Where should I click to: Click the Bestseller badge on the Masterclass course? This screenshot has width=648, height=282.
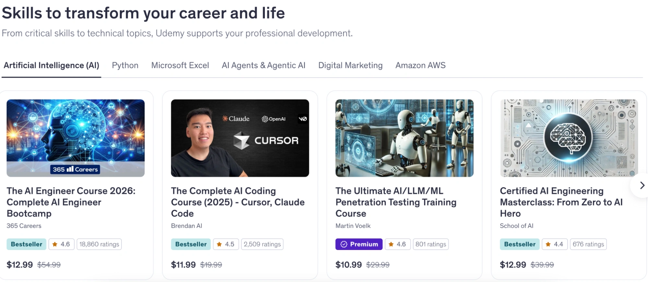(519, 244)
